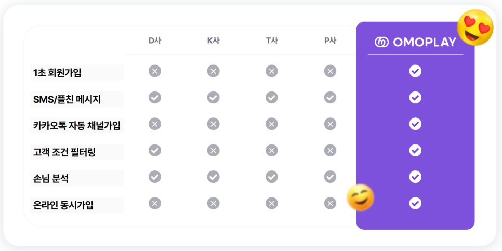Click OMOPLAY's check mark for 고객 조건 필터링
Image resolution: width=502 pixels, height=251 pixels.
[x=415, y=150]
